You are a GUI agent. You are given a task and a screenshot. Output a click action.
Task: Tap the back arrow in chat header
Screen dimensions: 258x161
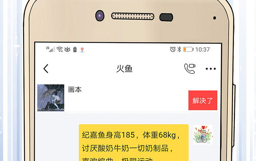point(46,69)
